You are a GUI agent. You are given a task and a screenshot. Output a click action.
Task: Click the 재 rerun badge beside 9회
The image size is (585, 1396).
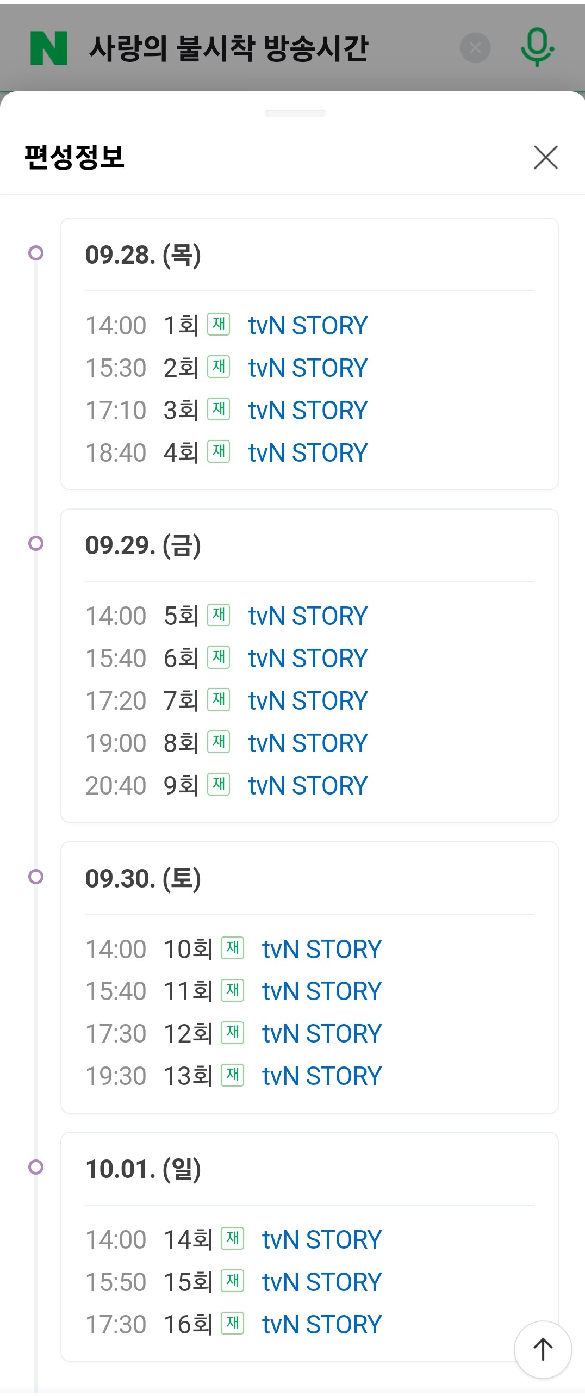(x=219, y=784)
